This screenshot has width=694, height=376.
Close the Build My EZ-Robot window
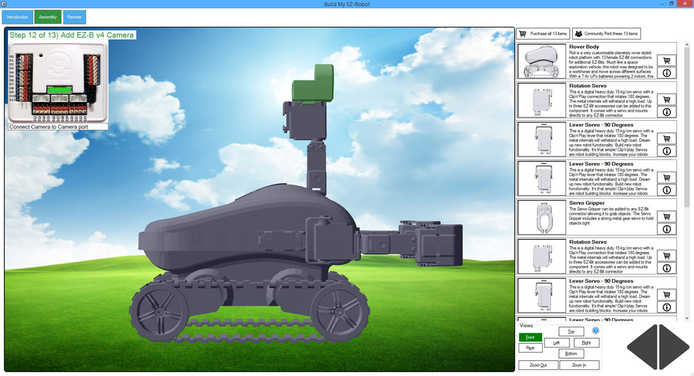click(684, 4)
